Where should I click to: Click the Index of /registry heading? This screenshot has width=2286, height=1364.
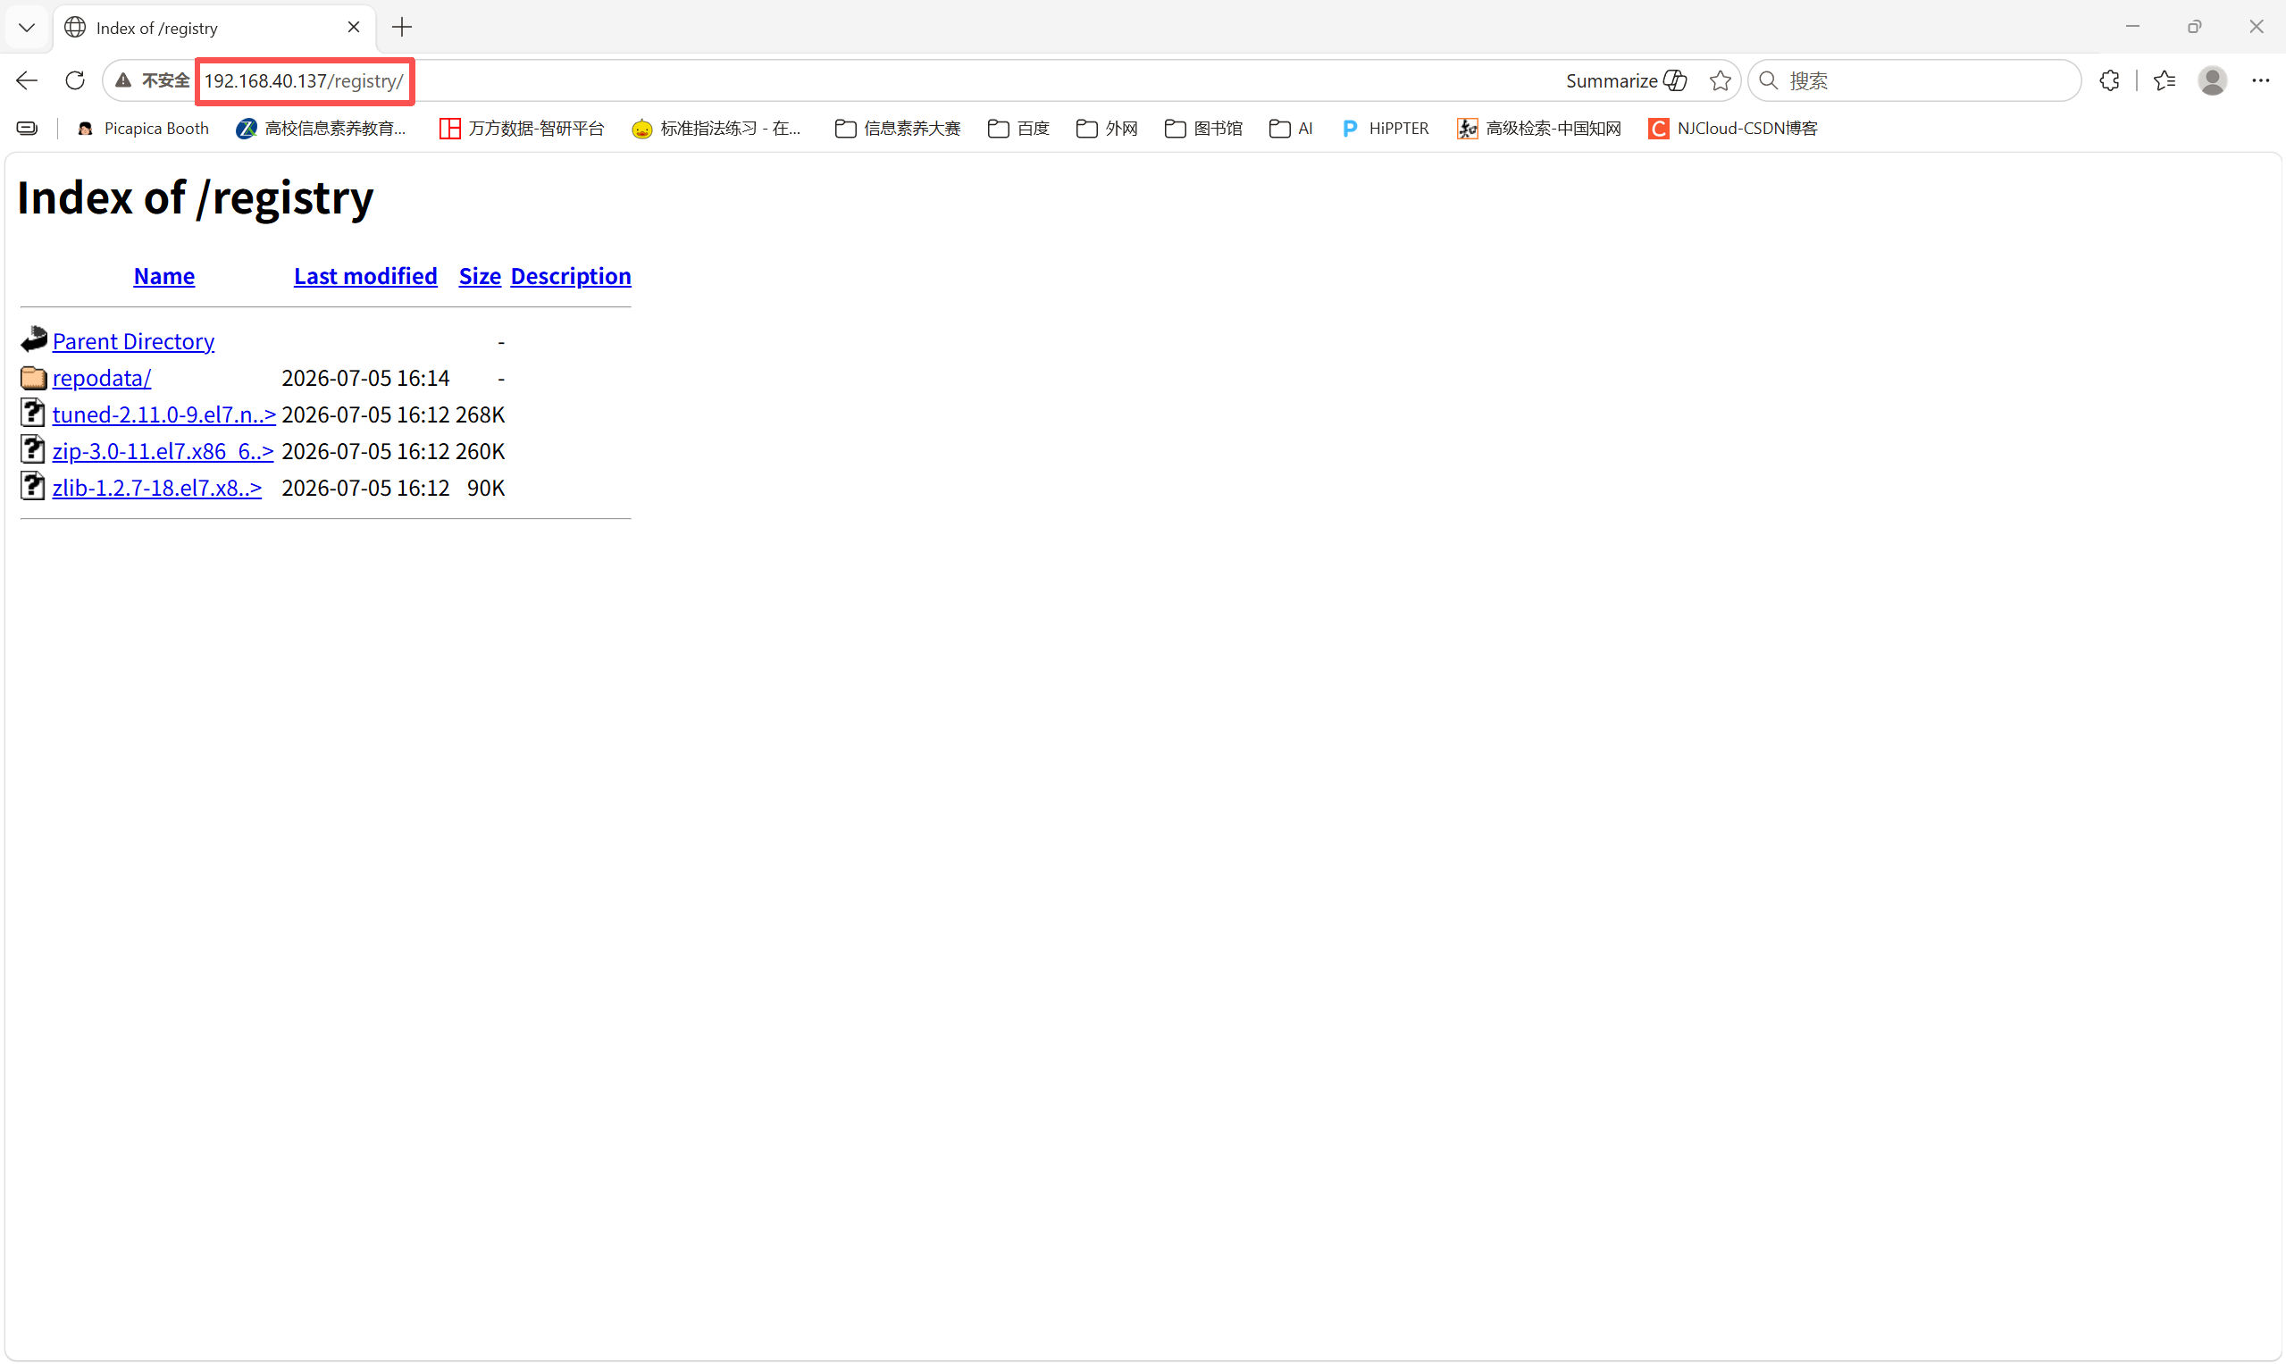point(195,198)
